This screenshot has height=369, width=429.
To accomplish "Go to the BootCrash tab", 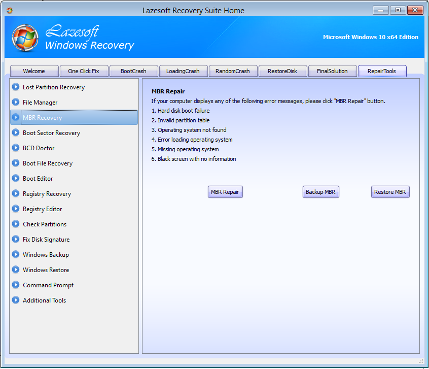I will click(x=133, y=71).
